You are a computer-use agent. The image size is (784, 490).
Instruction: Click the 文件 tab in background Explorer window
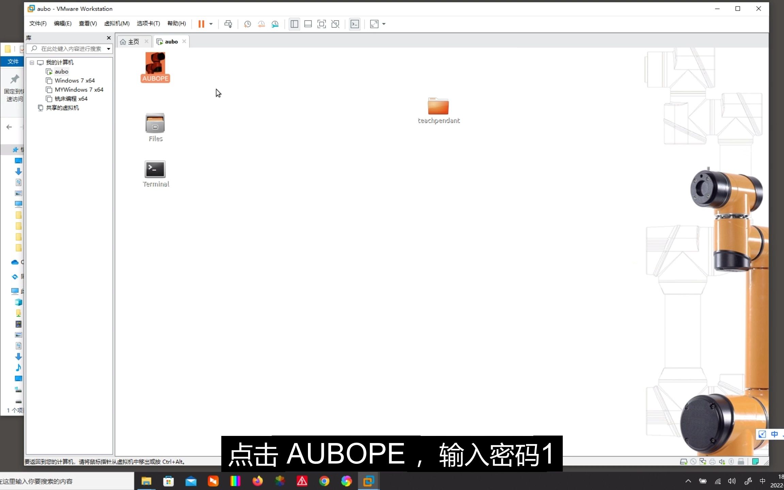(13, 62)
